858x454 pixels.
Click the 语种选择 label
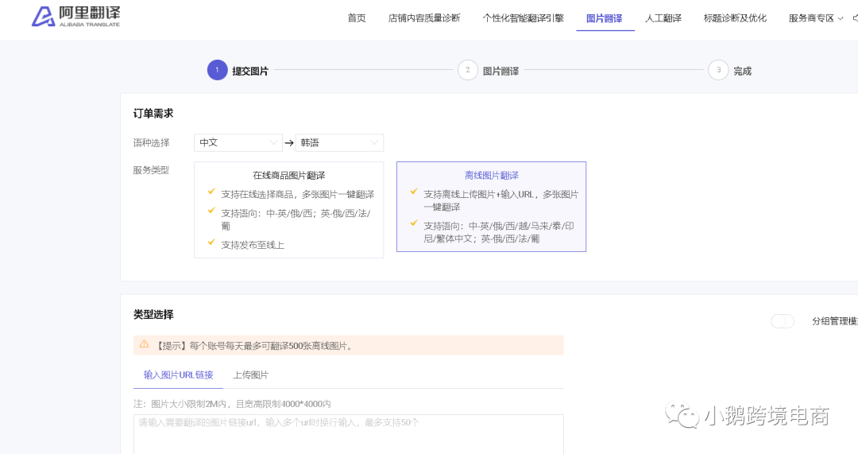click(x=152, y=143)
